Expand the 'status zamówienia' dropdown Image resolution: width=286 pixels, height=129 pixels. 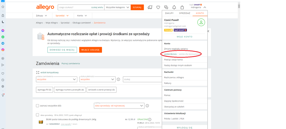57,79
